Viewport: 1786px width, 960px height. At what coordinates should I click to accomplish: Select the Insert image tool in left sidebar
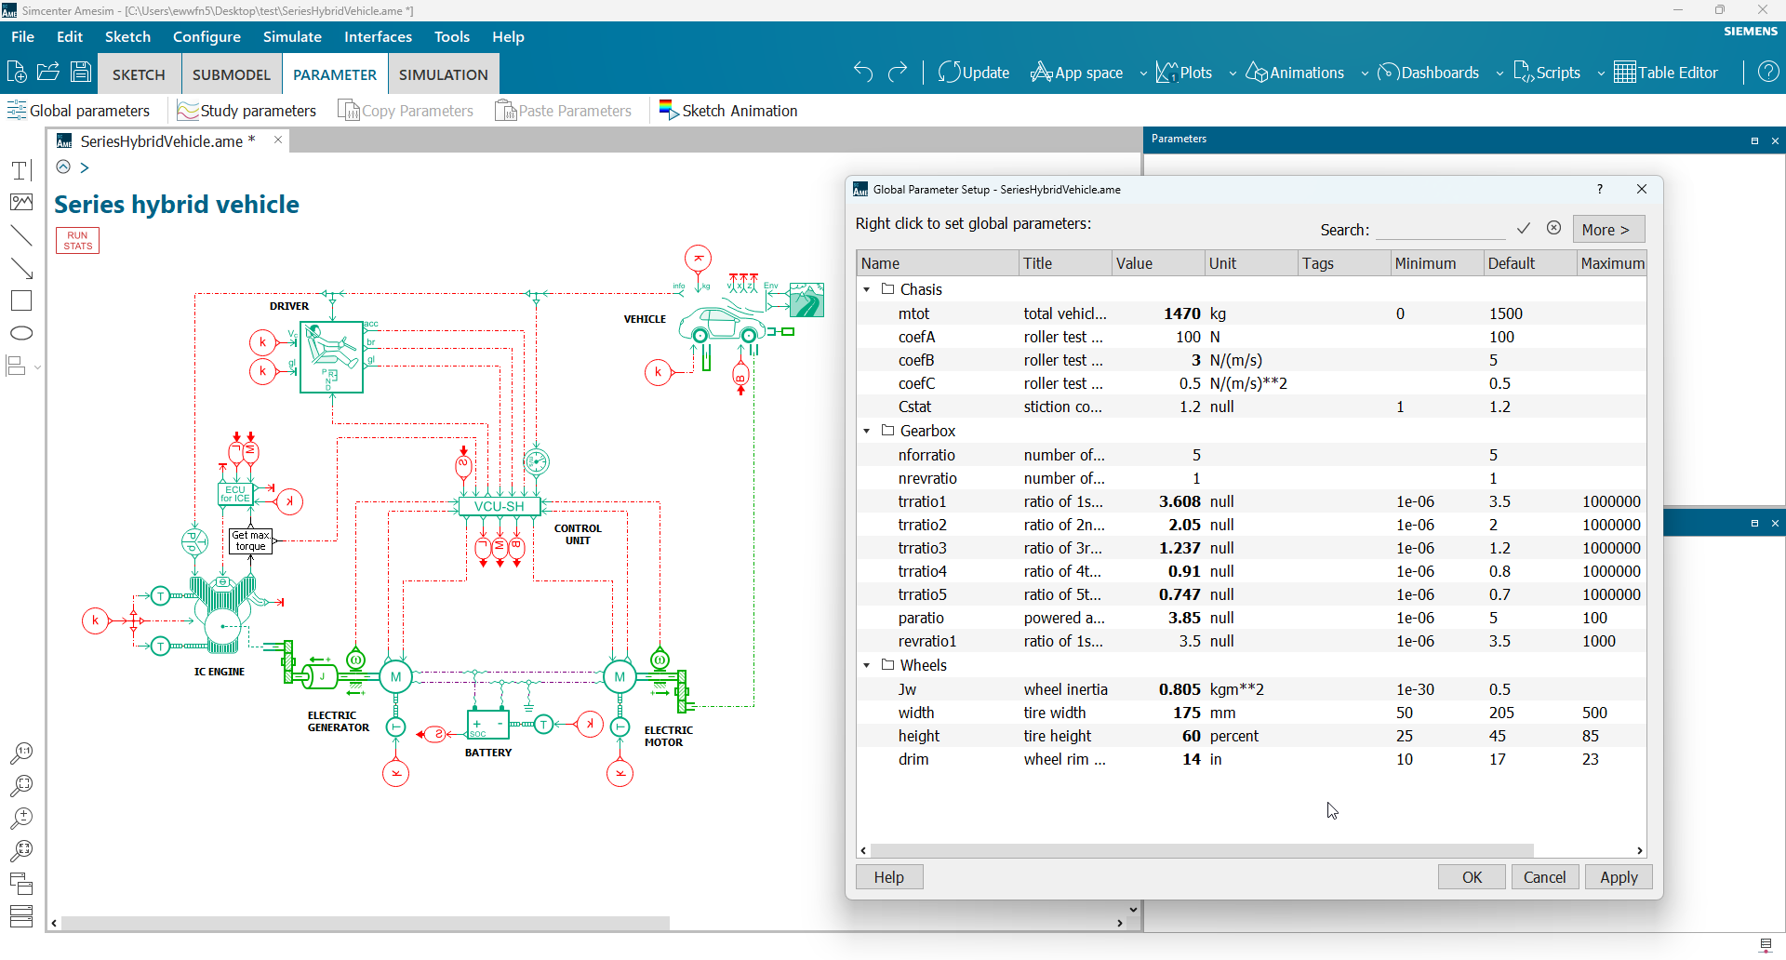coord(21,203)
